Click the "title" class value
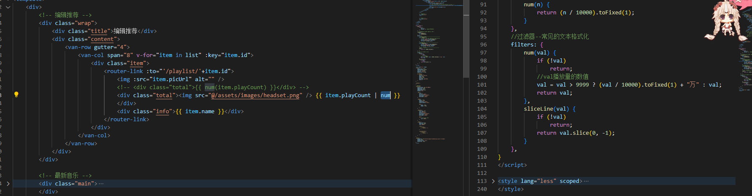The image size is (752, 196). (99, 31)
